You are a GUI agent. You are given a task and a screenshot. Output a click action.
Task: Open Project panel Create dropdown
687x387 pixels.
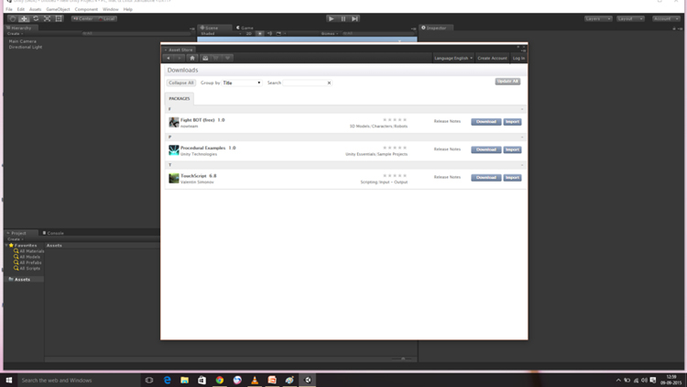15,239
